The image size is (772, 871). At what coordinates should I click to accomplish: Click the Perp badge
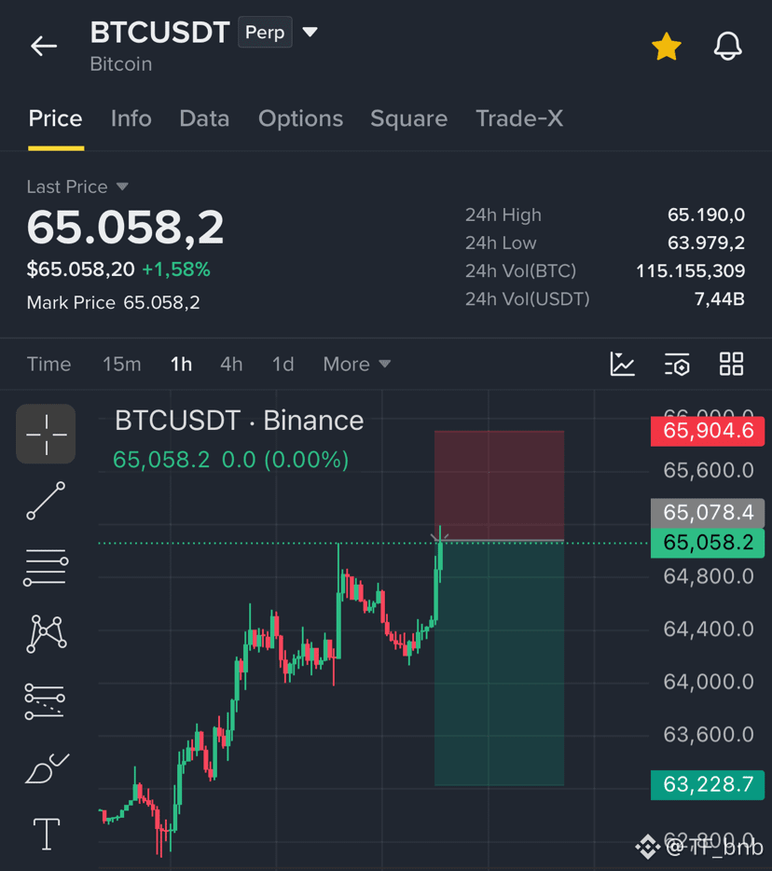pyautogui.click(x=265, y=33)
